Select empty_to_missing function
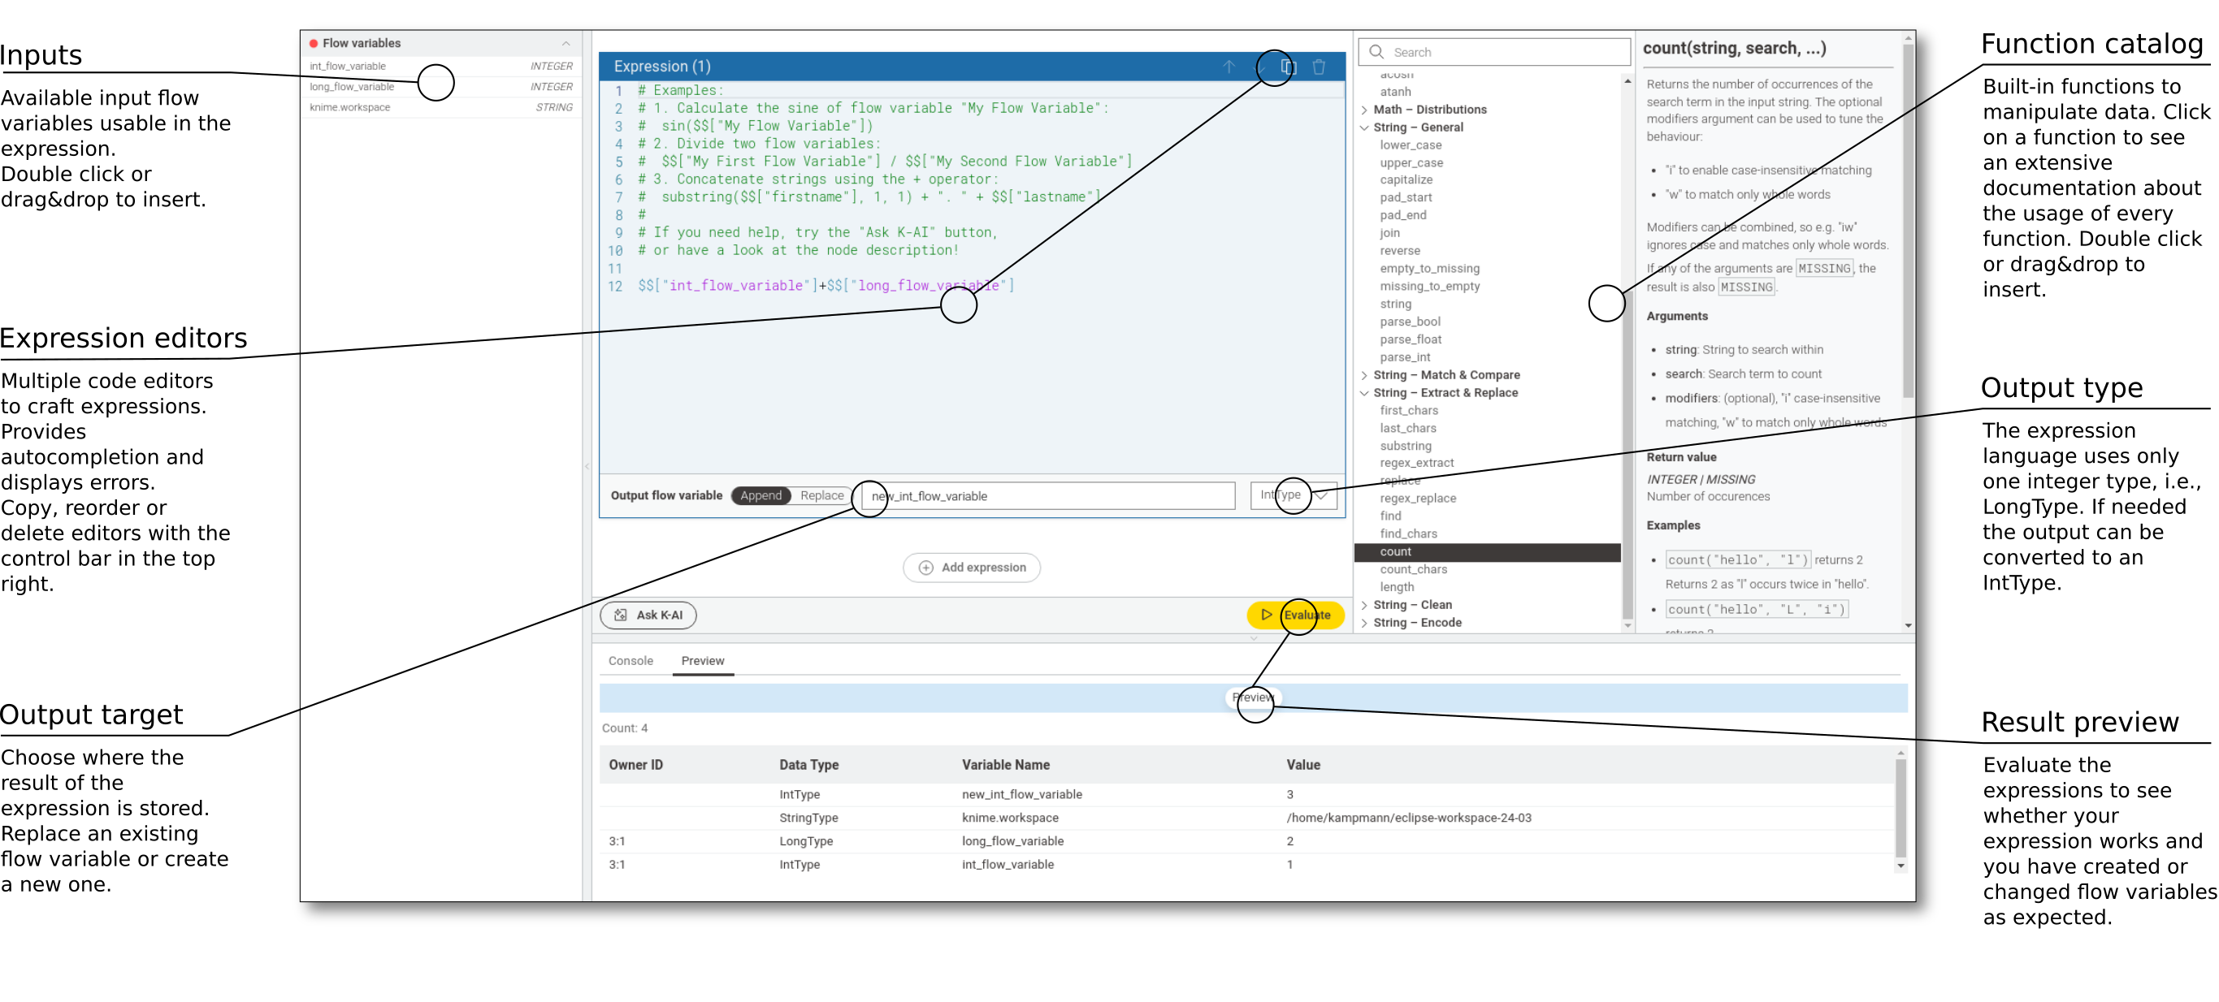 1429,269
